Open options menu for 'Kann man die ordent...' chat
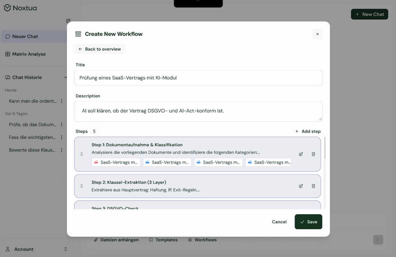Viewport: 396px width, 257px height. [61, 101]
